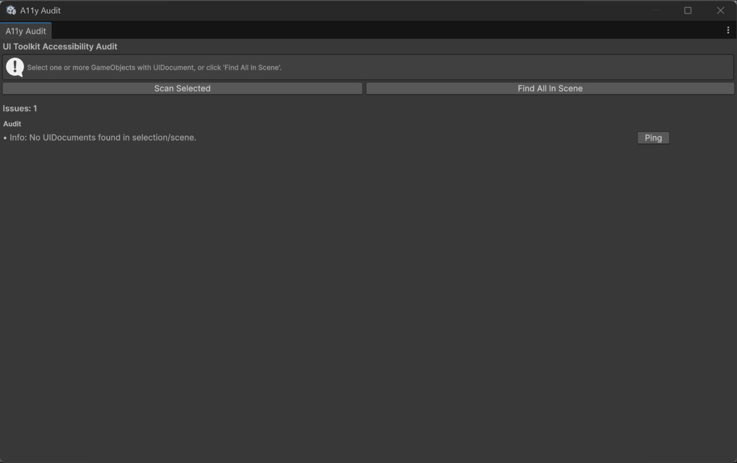Select the UI Toolkit Accessibility Audit heading
737x463 pixels.
coord(60,46)
